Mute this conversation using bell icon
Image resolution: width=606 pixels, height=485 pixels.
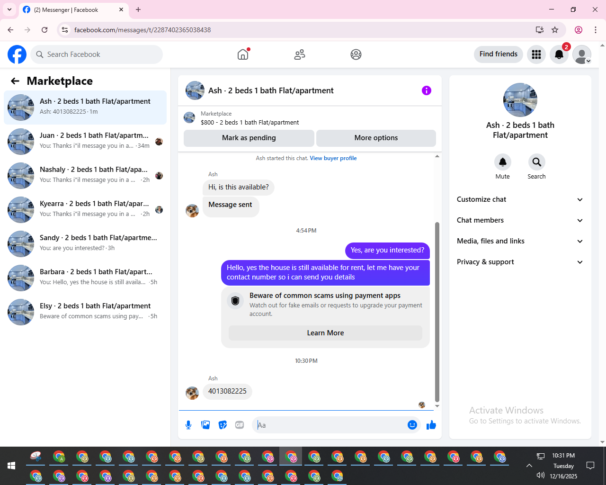(503, 162)
